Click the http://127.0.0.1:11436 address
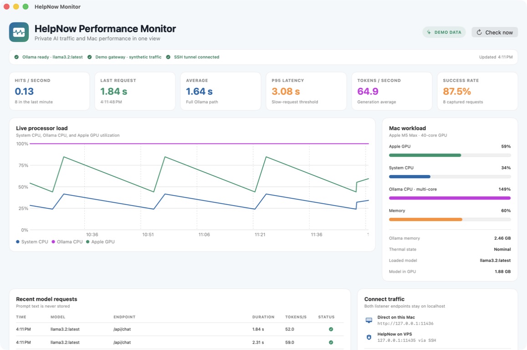This screenshot has width=527, height=350. point(405,324)
